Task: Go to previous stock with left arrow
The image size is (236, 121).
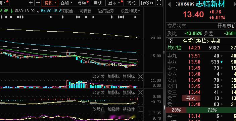Action: 169,4
